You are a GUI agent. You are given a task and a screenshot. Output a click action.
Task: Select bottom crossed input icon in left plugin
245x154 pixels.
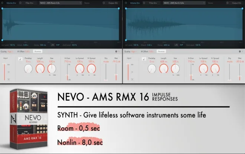pyautogui.click(x=9, y=79)
